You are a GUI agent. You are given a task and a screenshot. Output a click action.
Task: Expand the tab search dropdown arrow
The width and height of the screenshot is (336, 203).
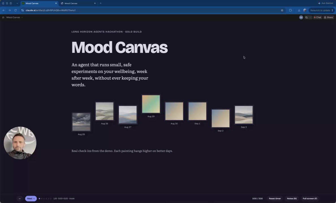[17, 3]
